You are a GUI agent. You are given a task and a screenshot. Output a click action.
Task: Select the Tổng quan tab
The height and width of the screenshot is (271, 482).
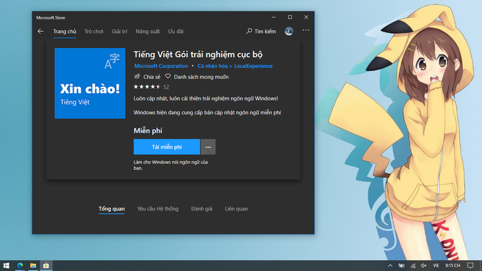[112, 208]
